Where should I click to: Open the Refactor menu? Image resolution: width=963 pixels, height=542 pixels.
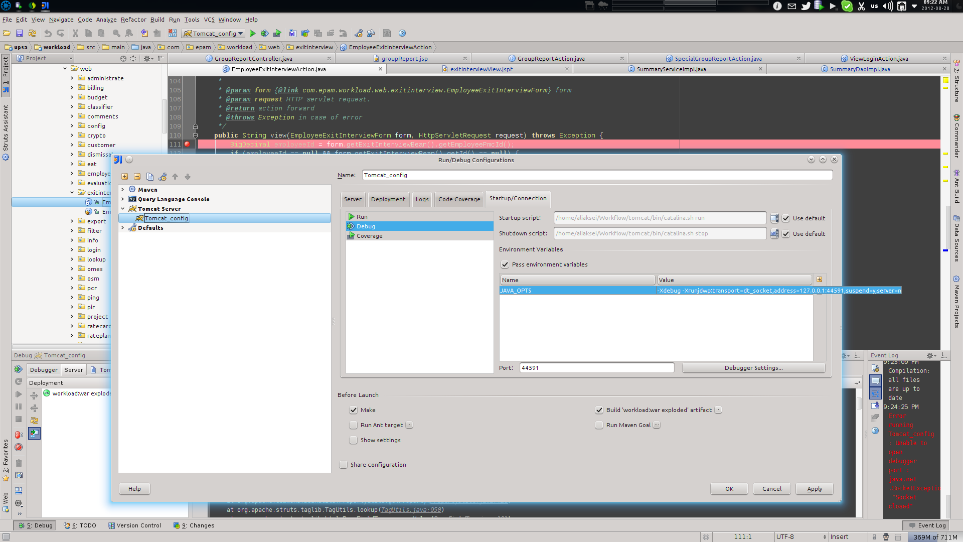[133, 20]
